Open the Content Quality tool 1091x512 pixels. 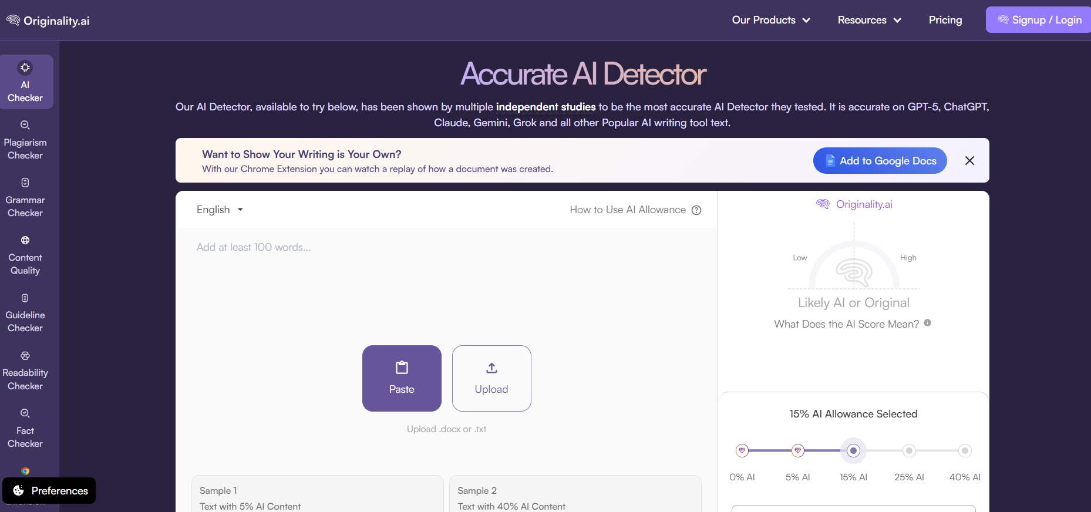pos(25,255)
